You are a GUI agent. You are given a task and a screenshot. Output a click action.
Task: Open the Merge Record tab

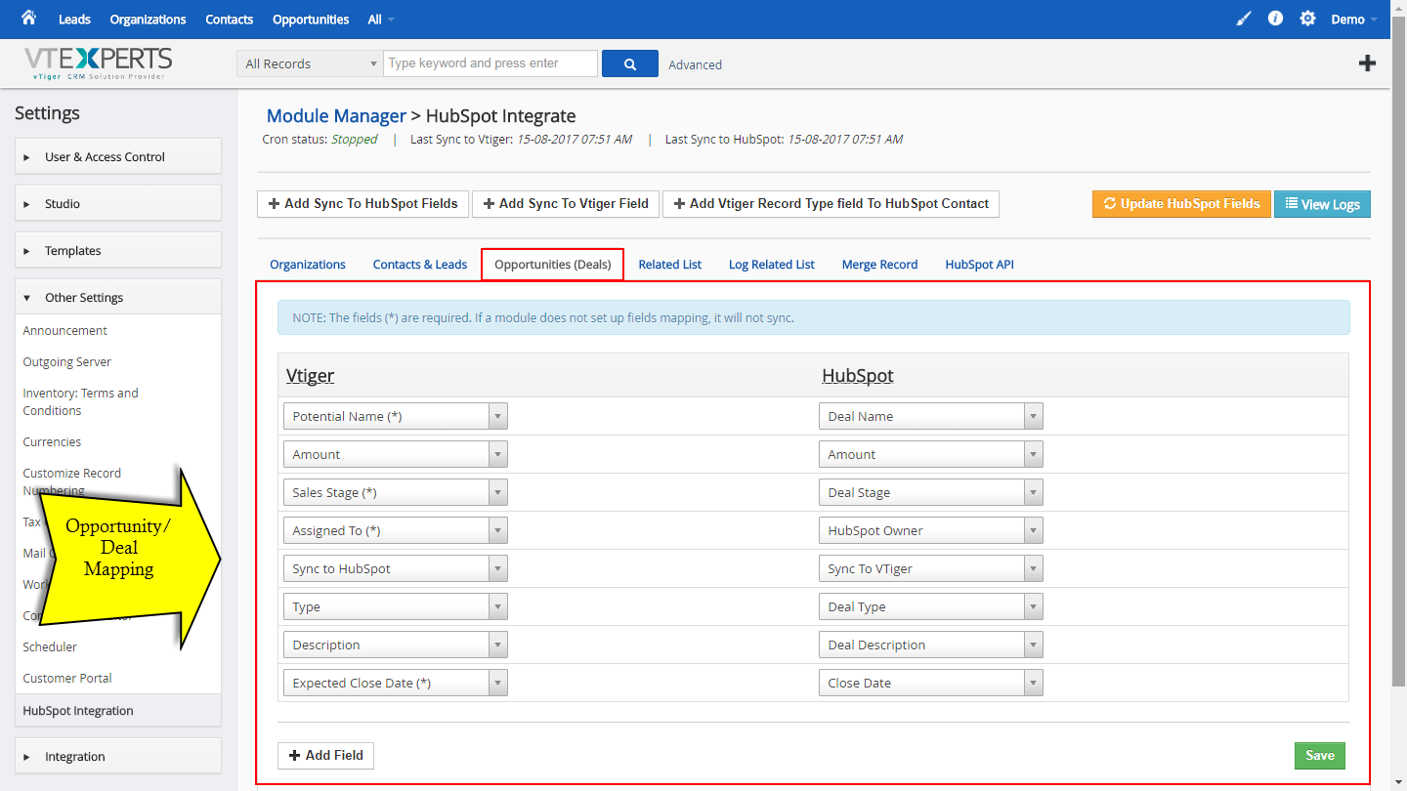click(x=879, y=265)
